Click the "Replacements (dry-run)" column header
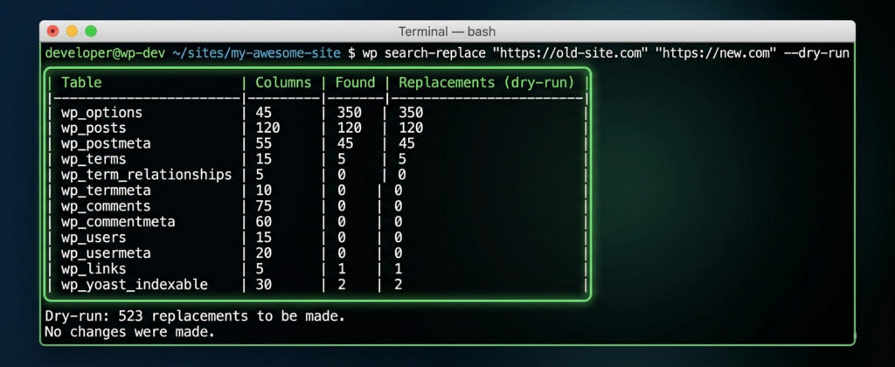Viewport: 895px width, 367px height. 487,83
